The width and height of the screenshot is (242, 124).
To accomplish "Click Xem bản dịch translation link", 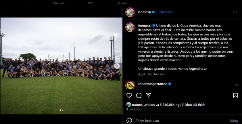I will pos(156,74).
